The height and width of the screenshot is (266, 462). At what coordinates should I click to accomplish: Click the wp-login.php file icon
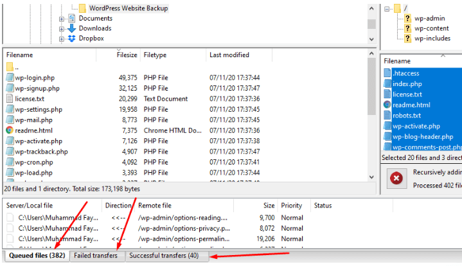[10, 78]
